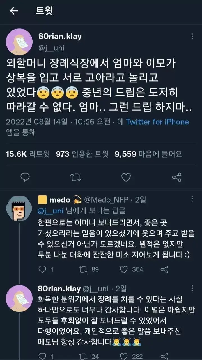Screen dimensions: 202x360
Task: View the 15.6K retweets list
Action: tap(28, 154)
